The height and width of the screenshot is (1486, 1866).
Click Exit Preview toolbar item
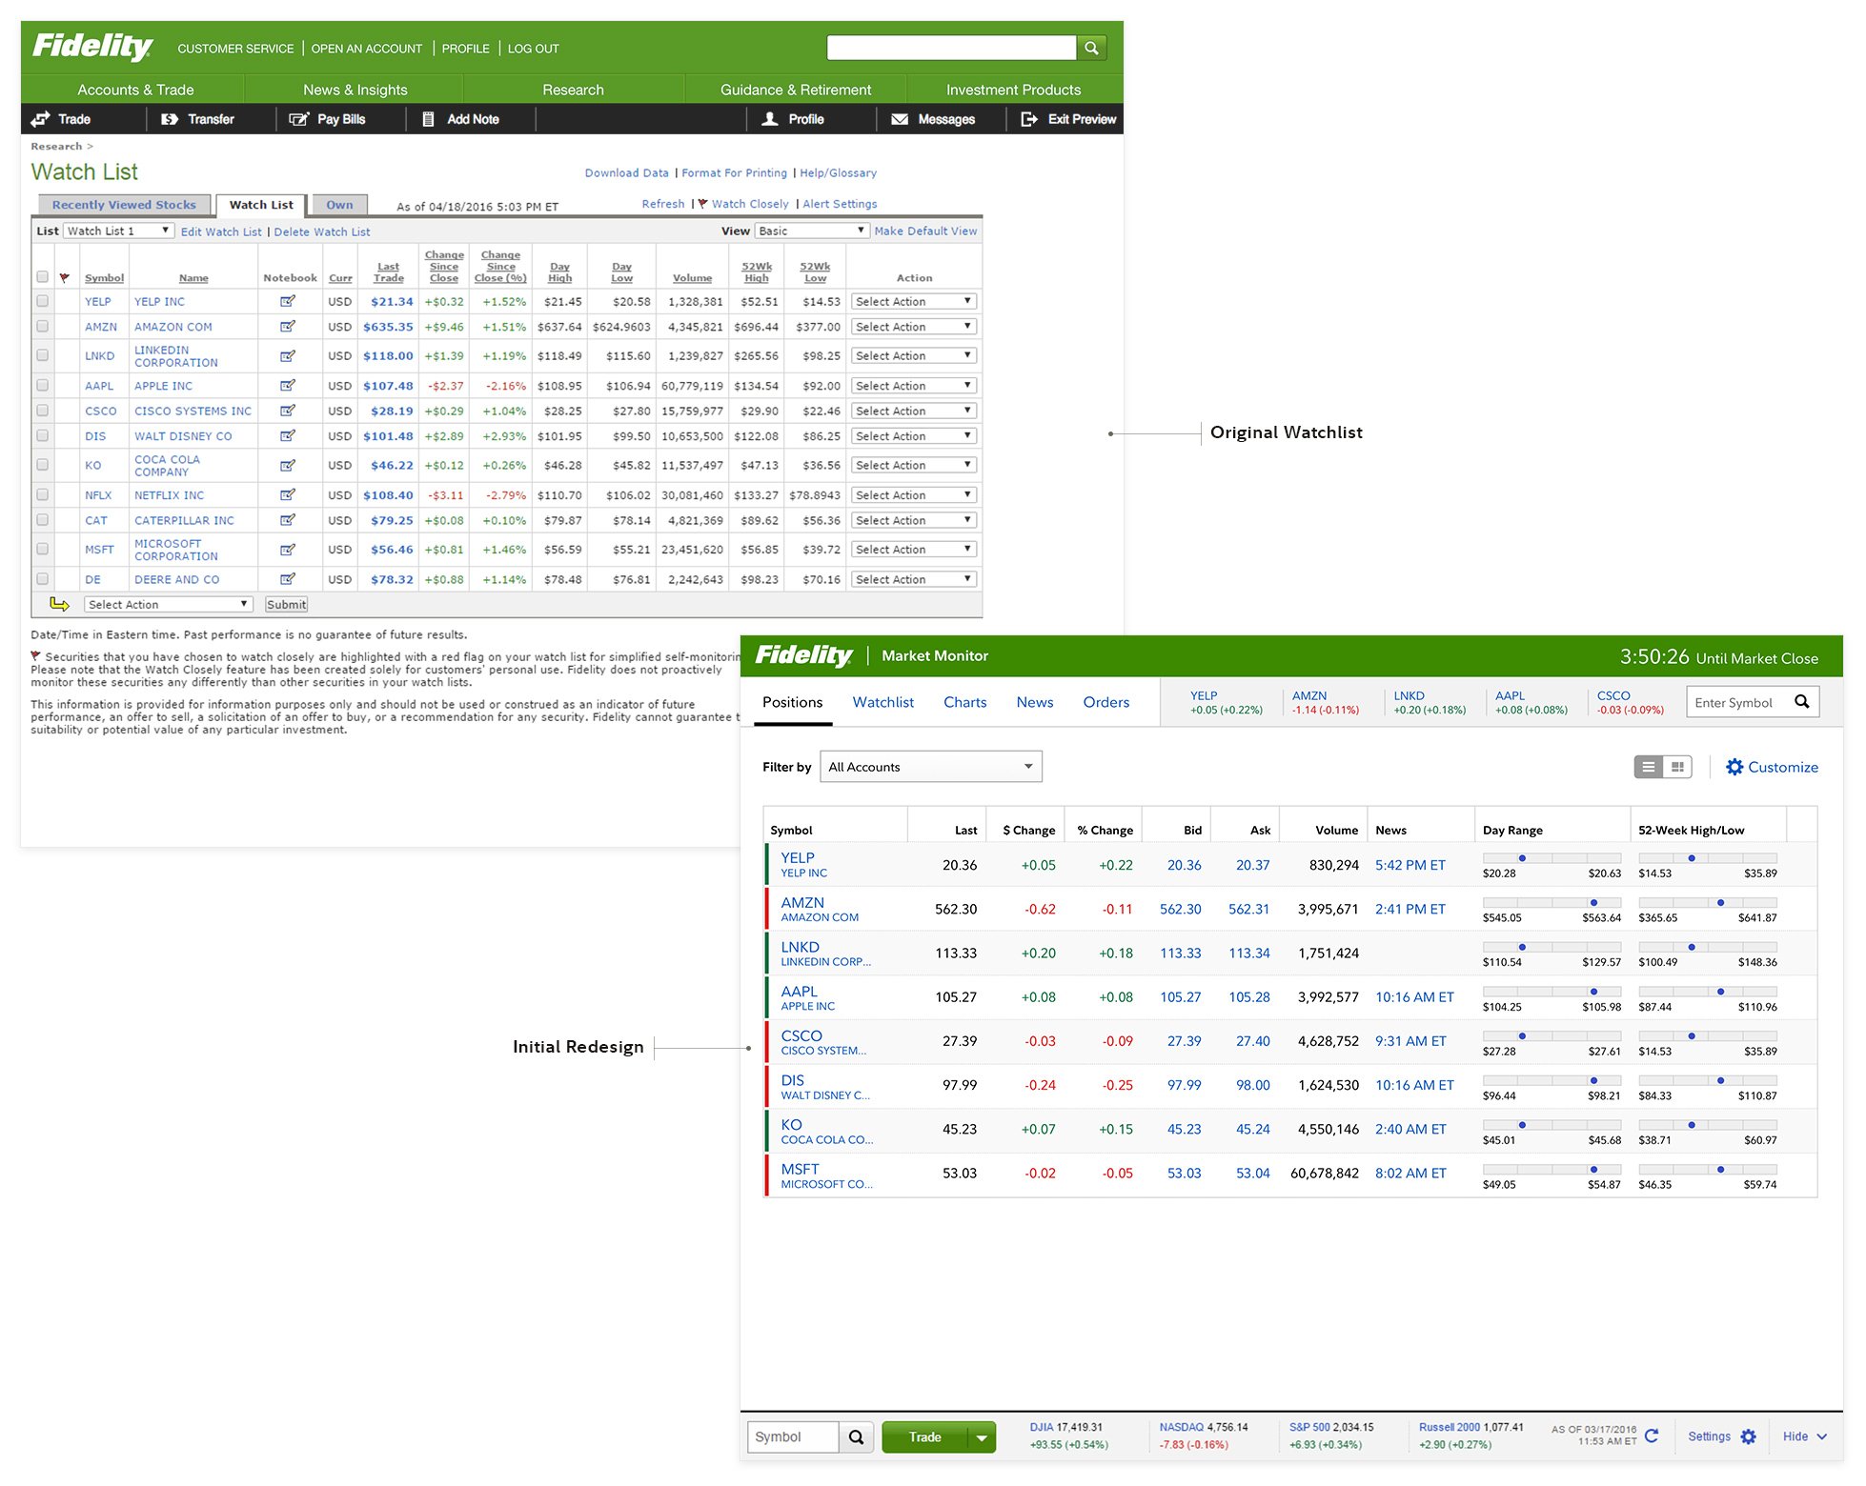(1068, 119)
